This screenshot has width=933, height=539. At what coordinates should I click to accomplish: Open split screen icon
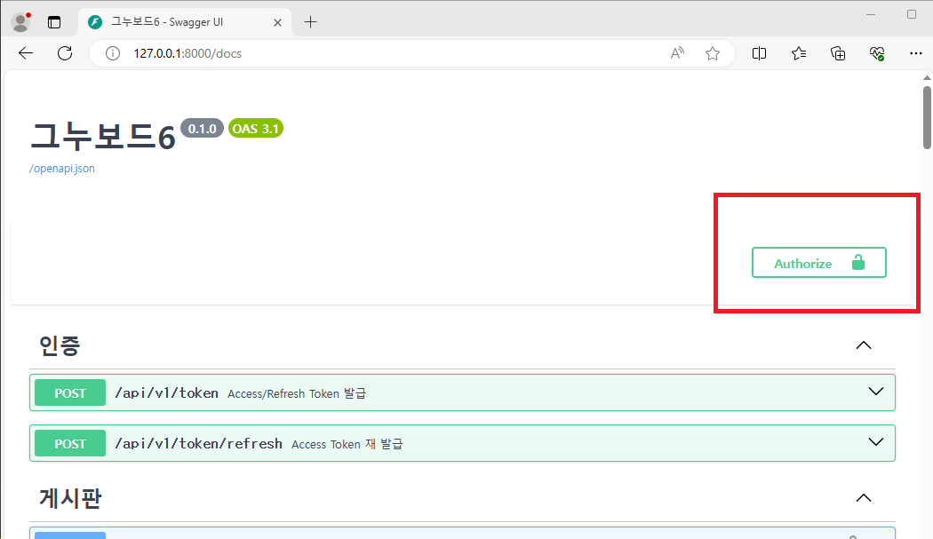759,53
